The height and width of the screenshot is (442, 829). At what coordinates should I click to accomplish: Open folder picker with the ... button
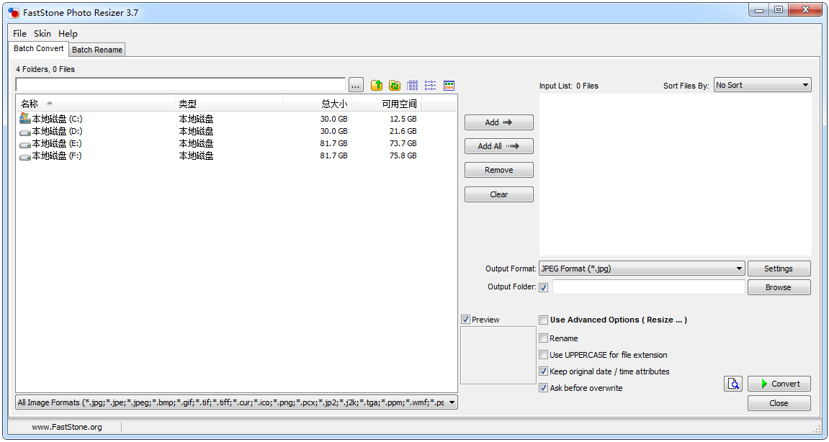(357, 85)
